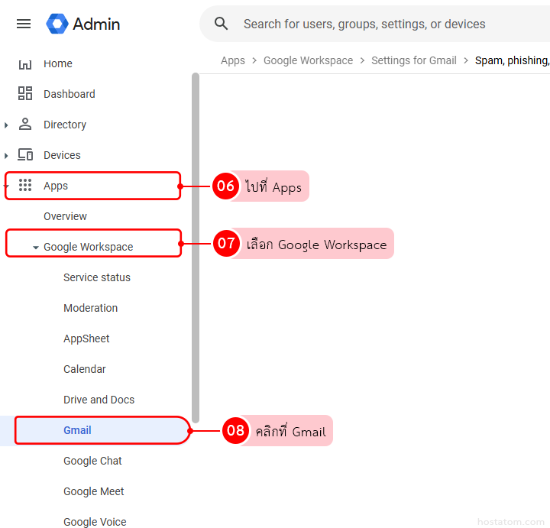The image size is (550, 528).
Task: Collapse the Google Workspace submenu arrow
Action: coord(35,248)
